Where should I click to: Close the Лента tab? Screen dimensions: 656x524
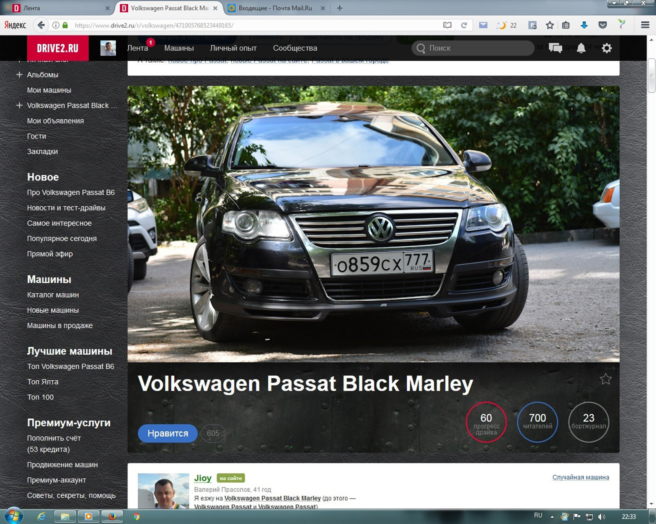point(107,8)
